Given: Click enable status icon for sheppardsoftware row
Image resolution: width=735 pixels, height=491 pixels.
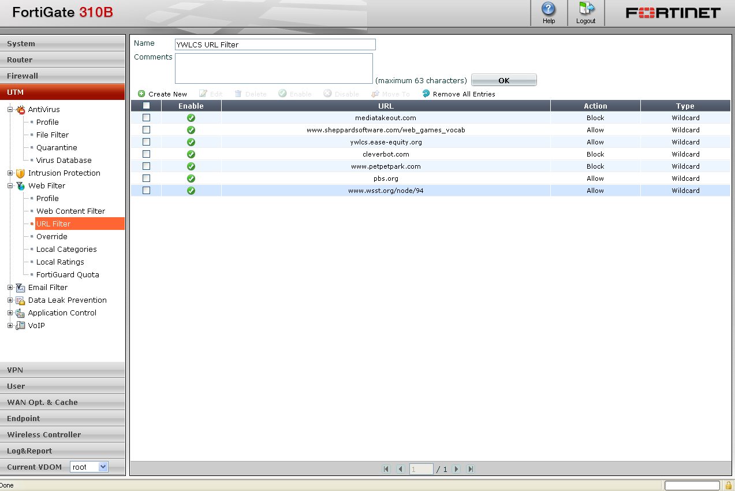Looking at the screenshot, I should click(191, 130).
